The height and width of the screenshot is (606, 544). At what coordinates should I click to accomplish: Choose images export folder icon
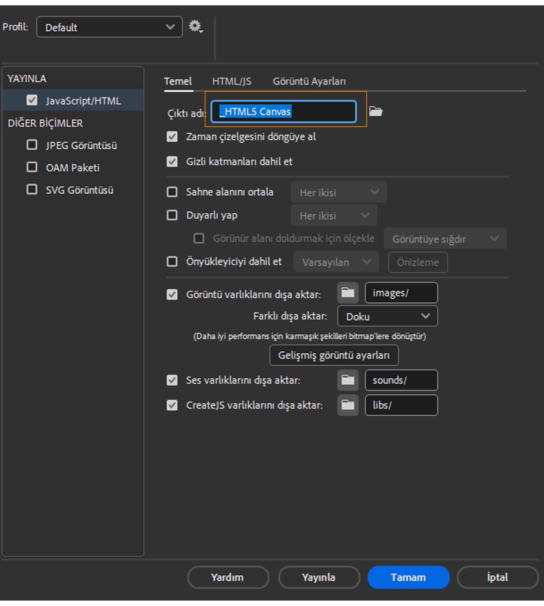348,293
